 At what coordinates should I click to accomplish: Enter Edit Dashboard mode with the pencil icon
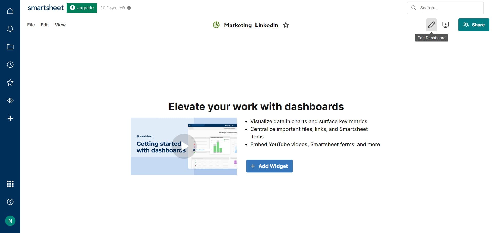[432, 25]
